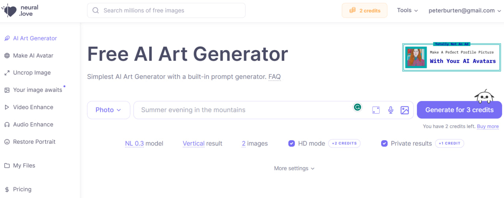Click the image upload icon in prompt bar
This screenshot has height=198, width=504.
(x=405, y=110)
